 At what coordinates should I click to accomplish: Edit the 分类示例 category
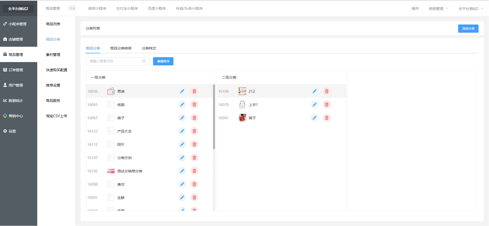pyautogui.click(x=182, y=158)
